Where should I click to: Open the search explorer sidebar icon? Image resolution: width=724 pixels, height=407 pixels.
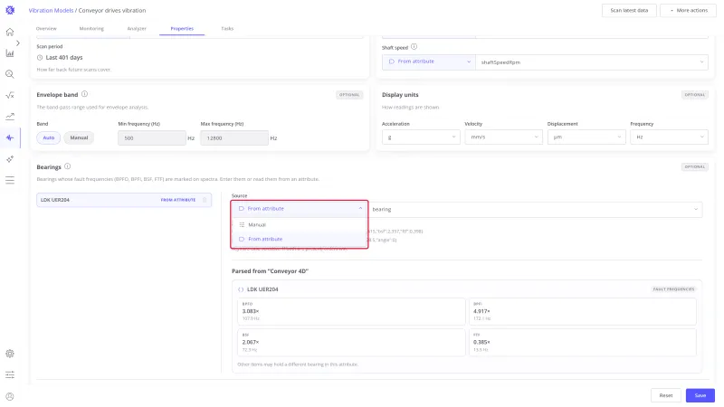pos(10,74)
